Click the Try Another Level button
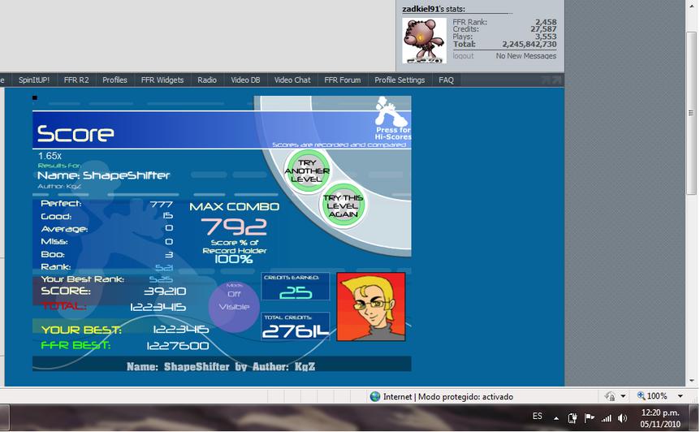700x432 pixels. coord(307,171)
